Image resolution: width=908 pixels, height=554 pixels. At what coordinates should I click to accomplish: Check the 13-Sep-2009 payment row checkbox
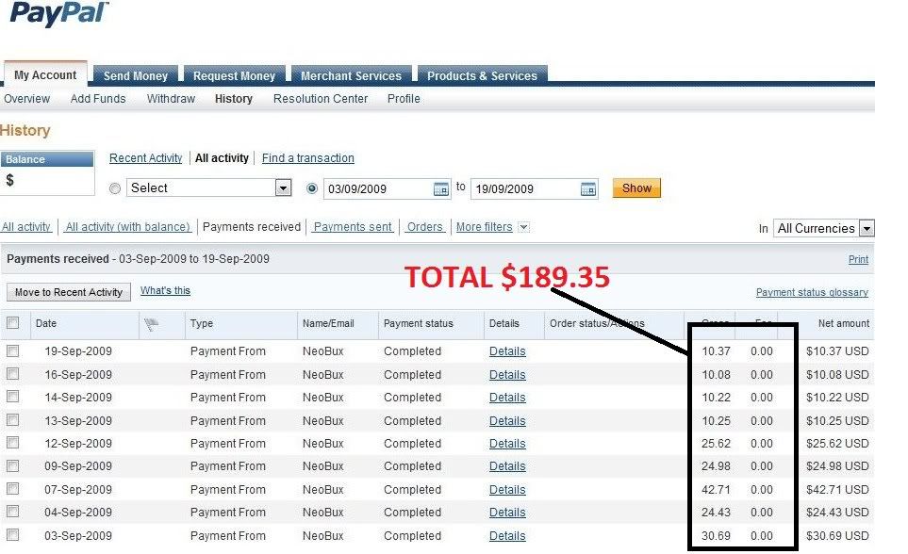13,419
